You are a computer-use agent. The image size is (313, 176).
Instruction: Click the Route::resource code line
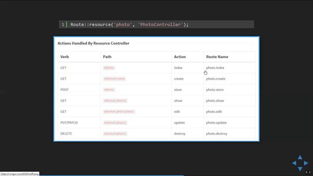coord(129,24)
